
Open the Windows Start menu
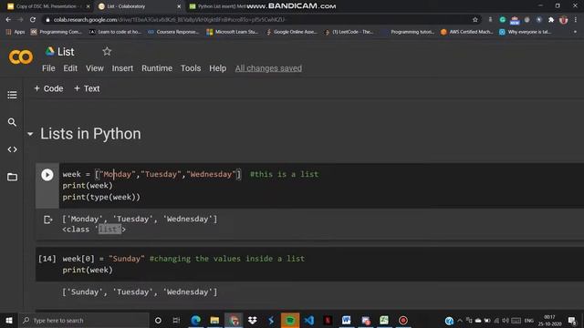(9, 320)
